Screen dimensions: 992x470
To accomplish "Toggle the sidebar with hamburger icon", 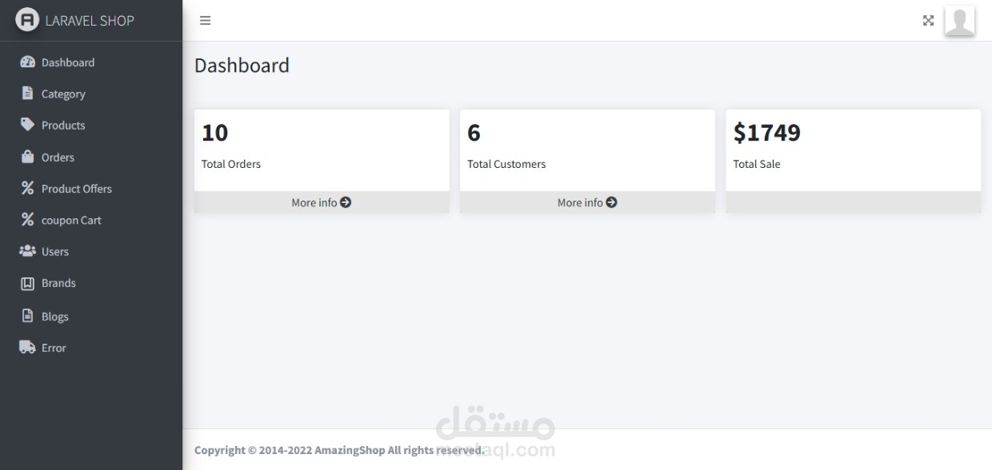I will pyautogui.click(x=206, y=21).
